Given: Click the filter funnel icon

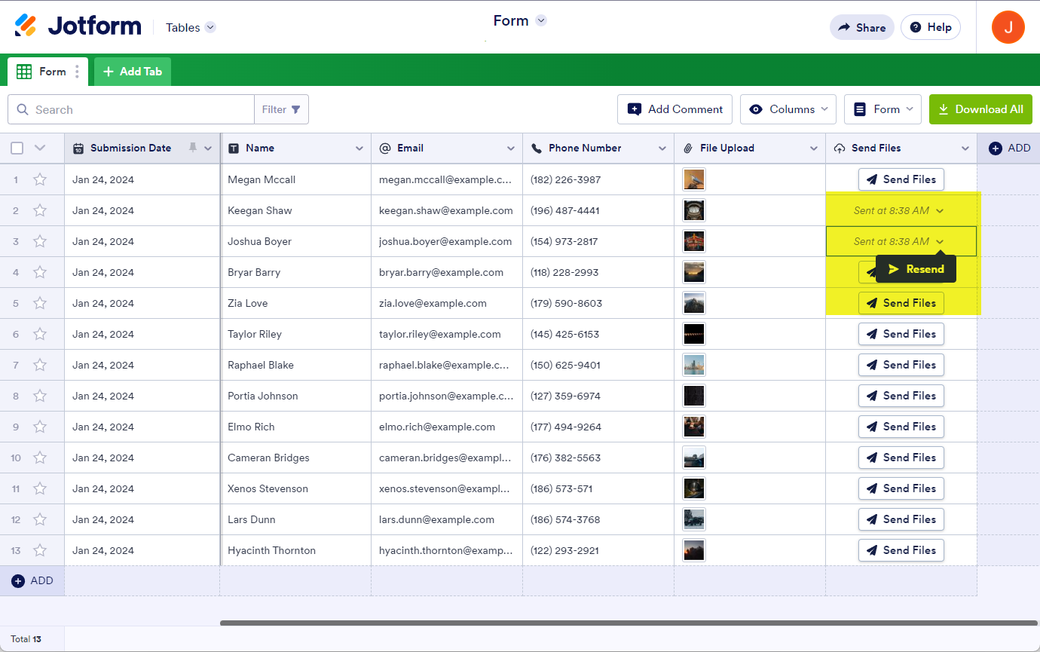Looking at the screenshot, I should pyautogui.click(x=296, y=109).
